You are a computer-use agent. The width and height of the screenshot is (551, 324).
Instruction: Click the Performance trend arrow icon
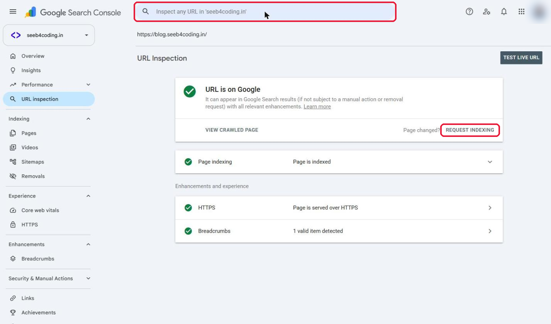(x=13, y=84)
